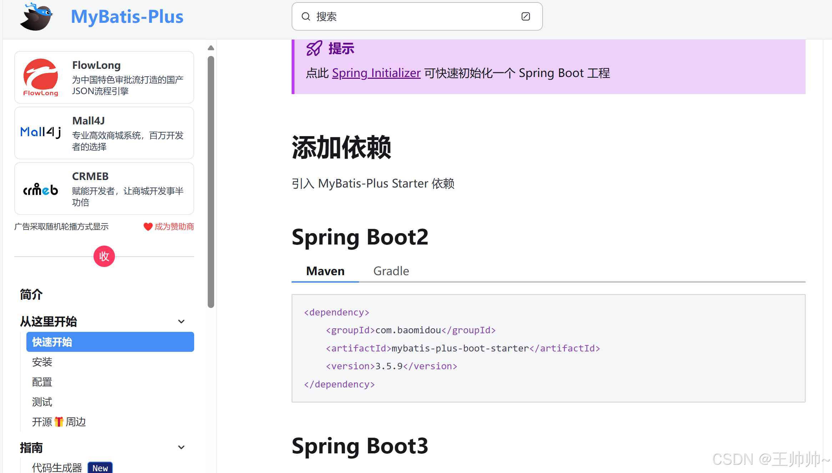Click the magnifier icon in search box
The height and width of the screenshot is (473, 832).
[306, 16]
